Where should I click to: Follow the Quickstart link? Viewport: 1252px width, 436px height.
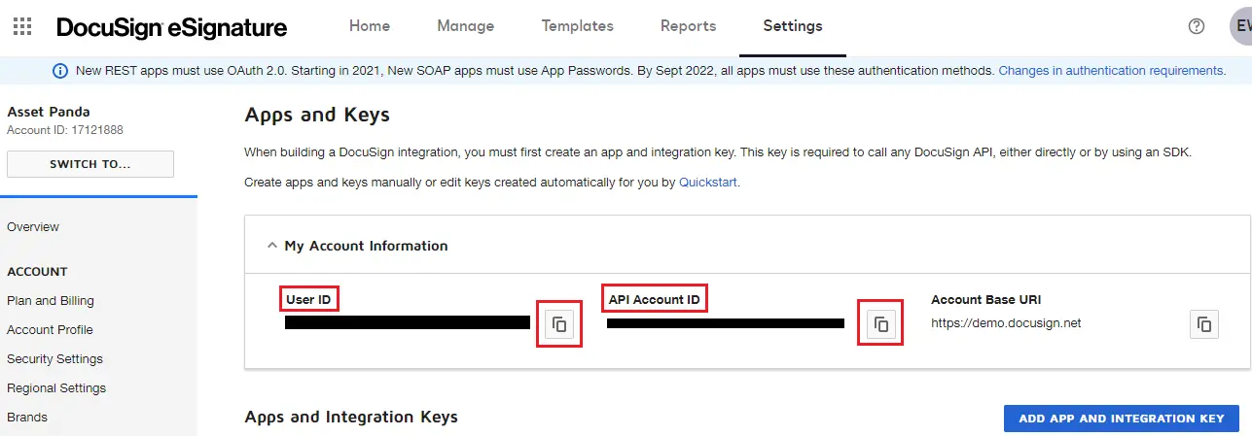pos(708,182)
